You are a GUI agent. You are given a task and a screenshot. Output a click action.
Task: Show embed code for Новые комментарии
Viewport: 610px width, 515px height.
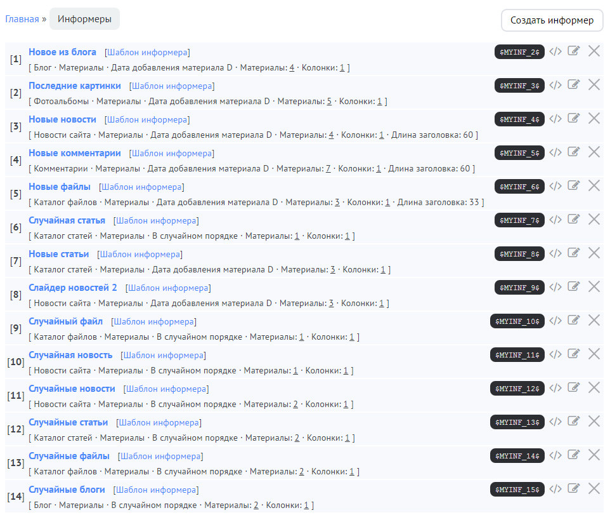click(x=555, y=152)
